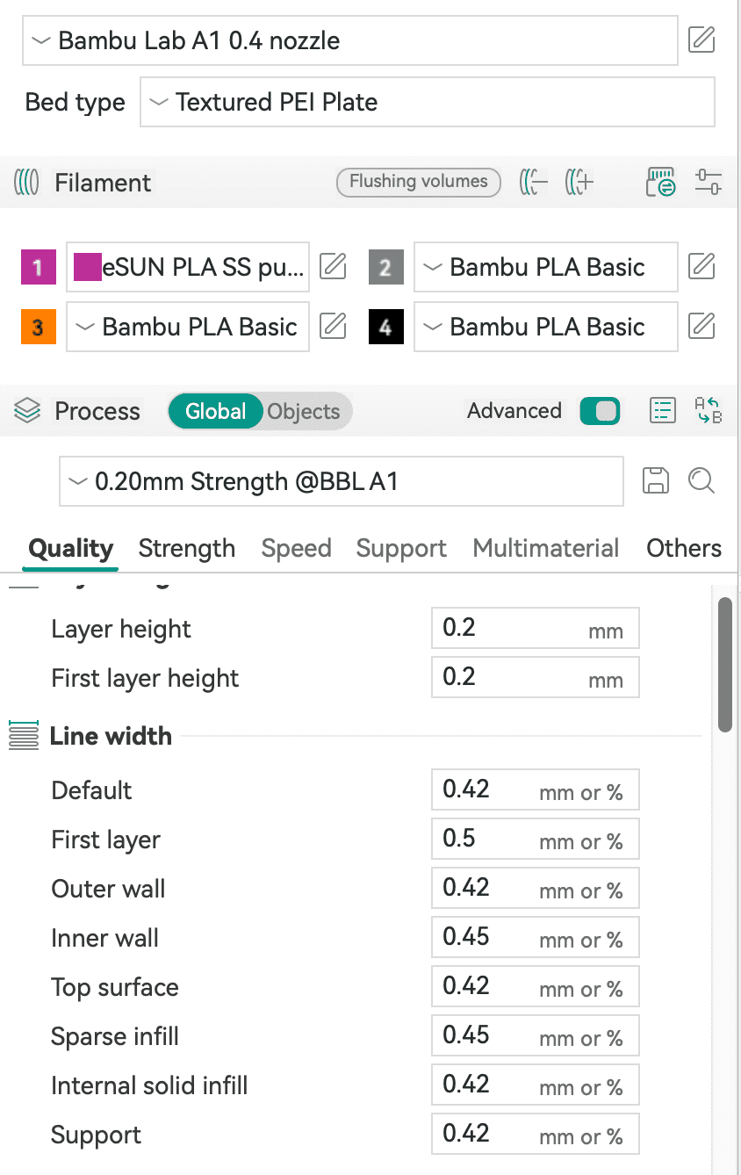Switch process scope to Global
Image resolution: width=741 pixels, height=1175 pixels.
click(x=215, y=411)
